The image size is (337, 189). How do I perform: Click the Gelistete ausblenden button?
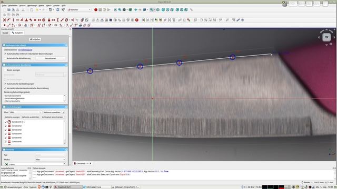point(31,117)
